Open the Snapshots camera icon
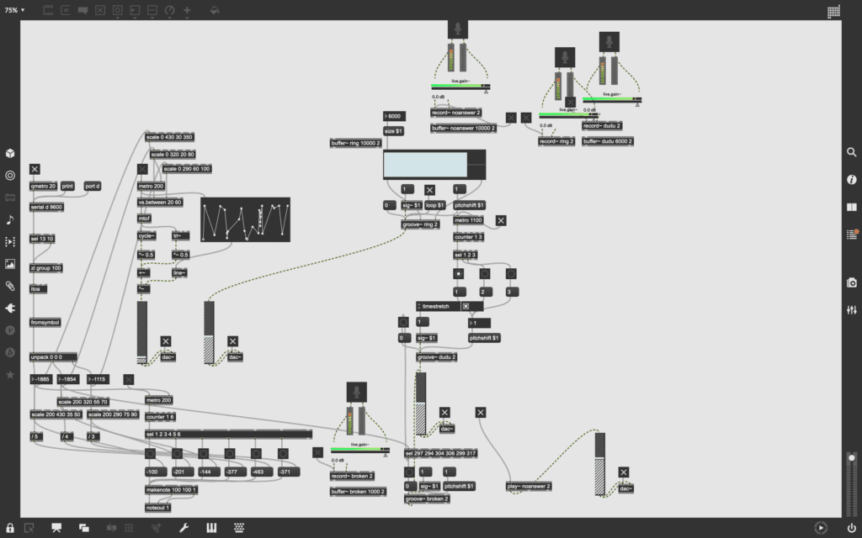This screenshot has width=862, height=538. pyautogui.click(x=852, y=282)
